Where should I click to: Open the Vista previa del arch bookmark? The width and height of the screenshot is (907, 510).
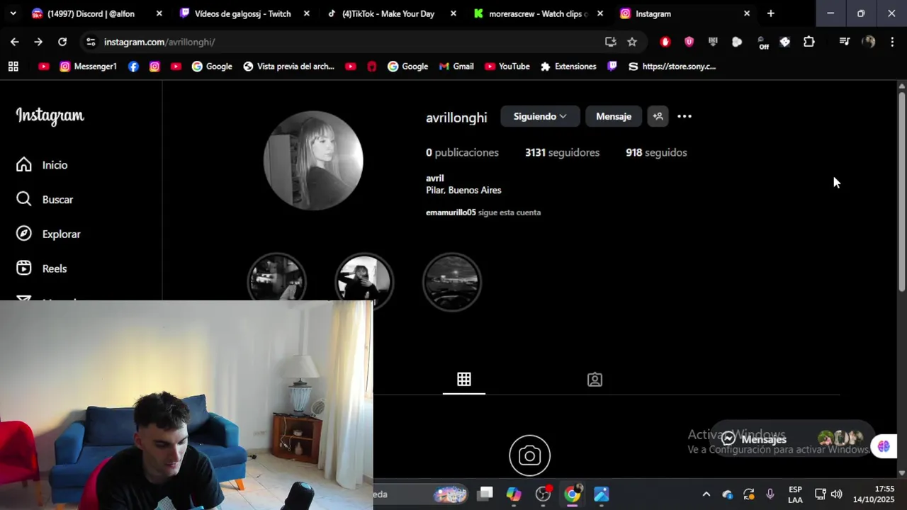tap(288, 67)
